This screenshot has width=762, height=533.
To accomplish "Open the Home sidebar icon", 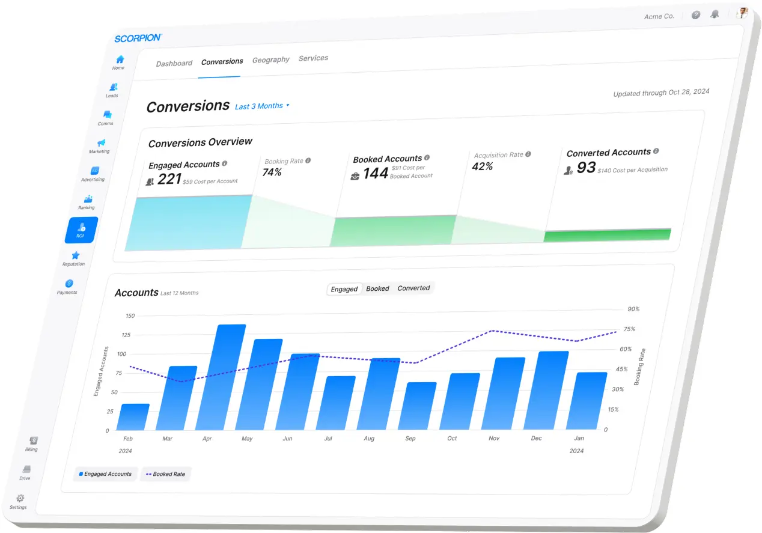I will point(120,60).
